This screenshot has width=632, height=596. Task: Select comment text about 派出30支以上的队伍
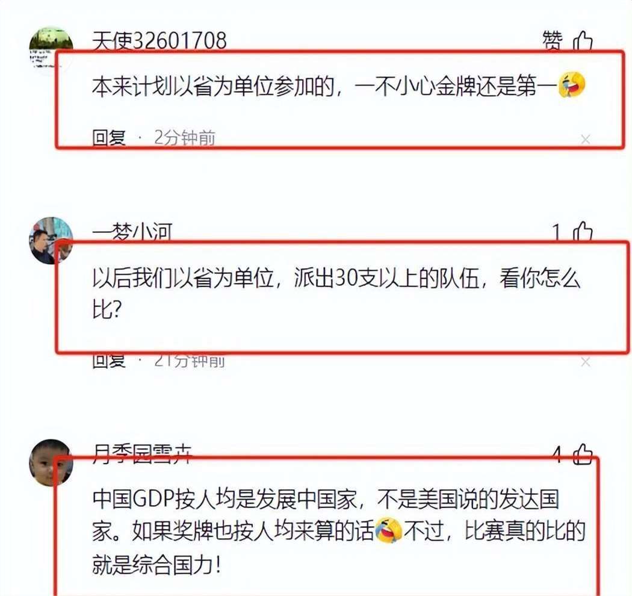pyautogui.click(x=336, y=294)
